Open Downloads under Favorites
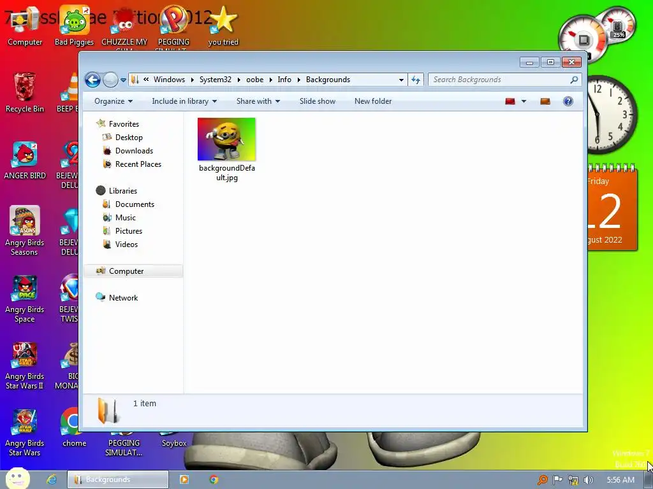 click(x=134, y=150)
